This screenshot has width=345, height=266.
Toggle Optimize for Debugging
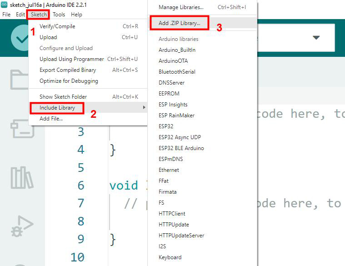click(88, 81)
